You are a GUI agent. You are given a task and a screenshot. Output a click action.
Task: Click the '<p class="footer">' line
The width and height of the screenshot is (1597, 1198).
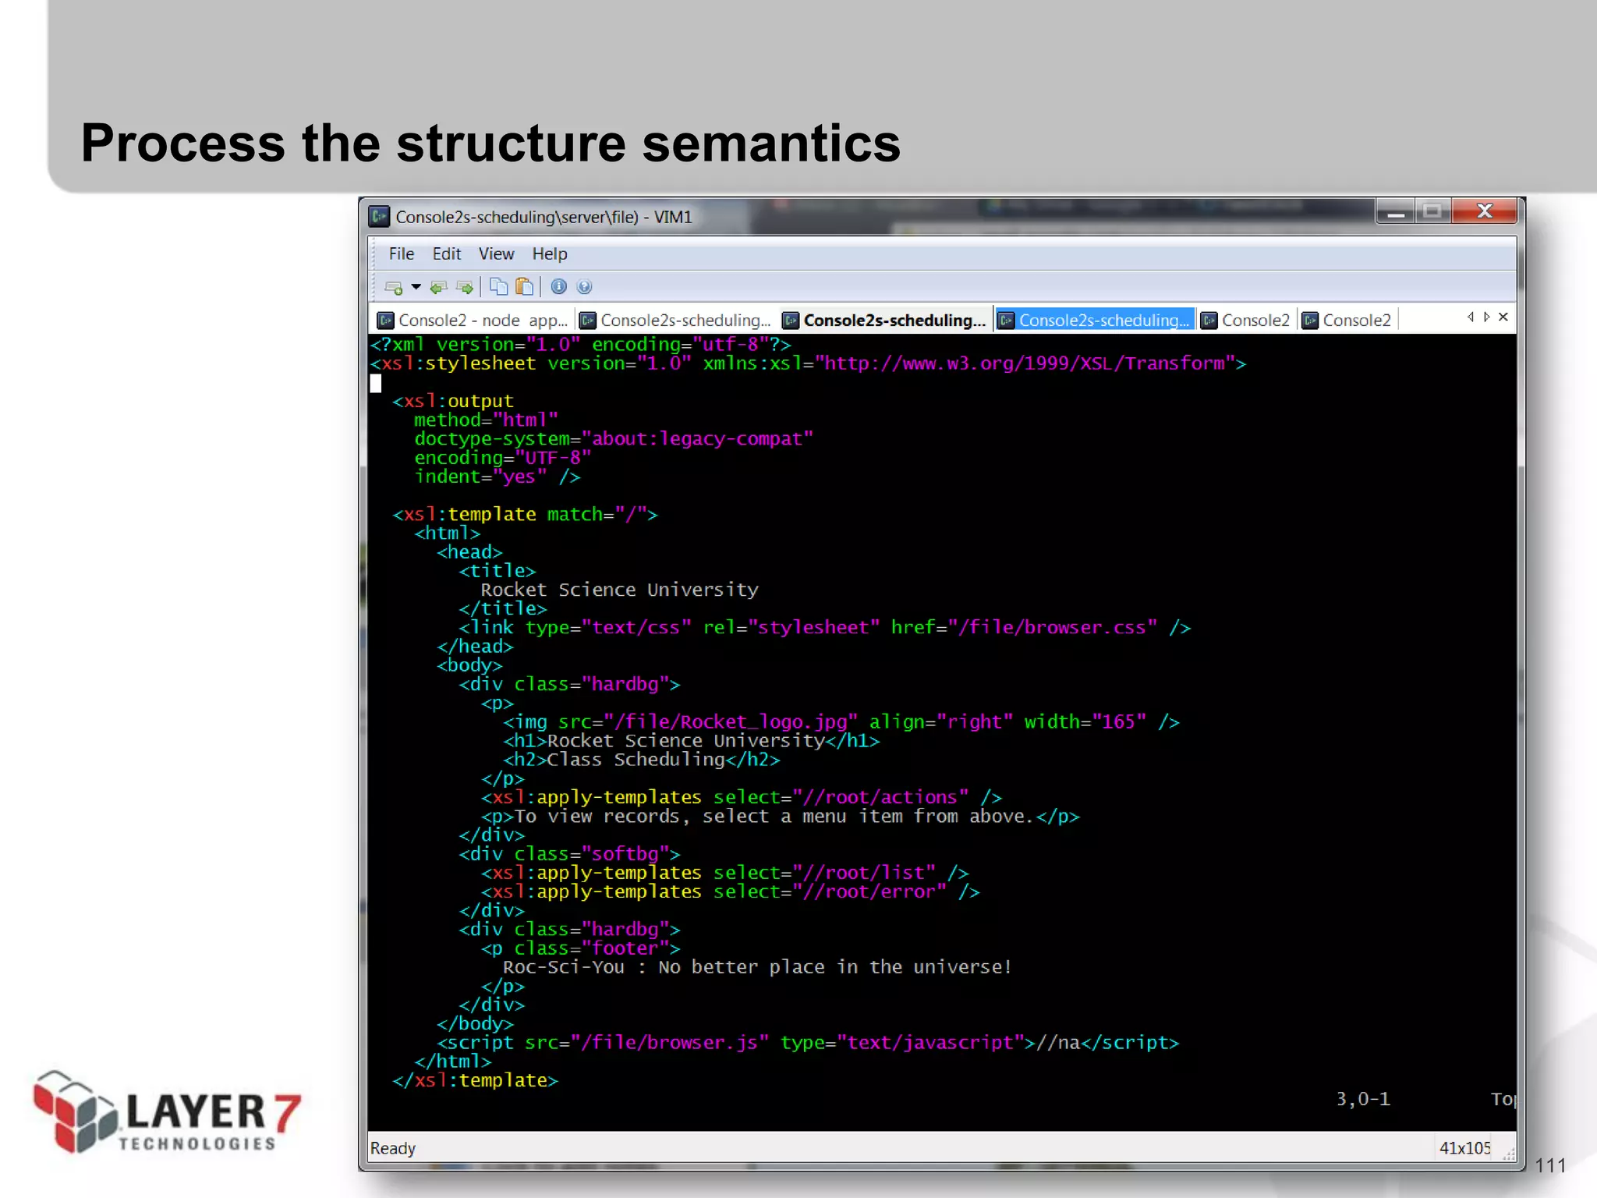581,949
